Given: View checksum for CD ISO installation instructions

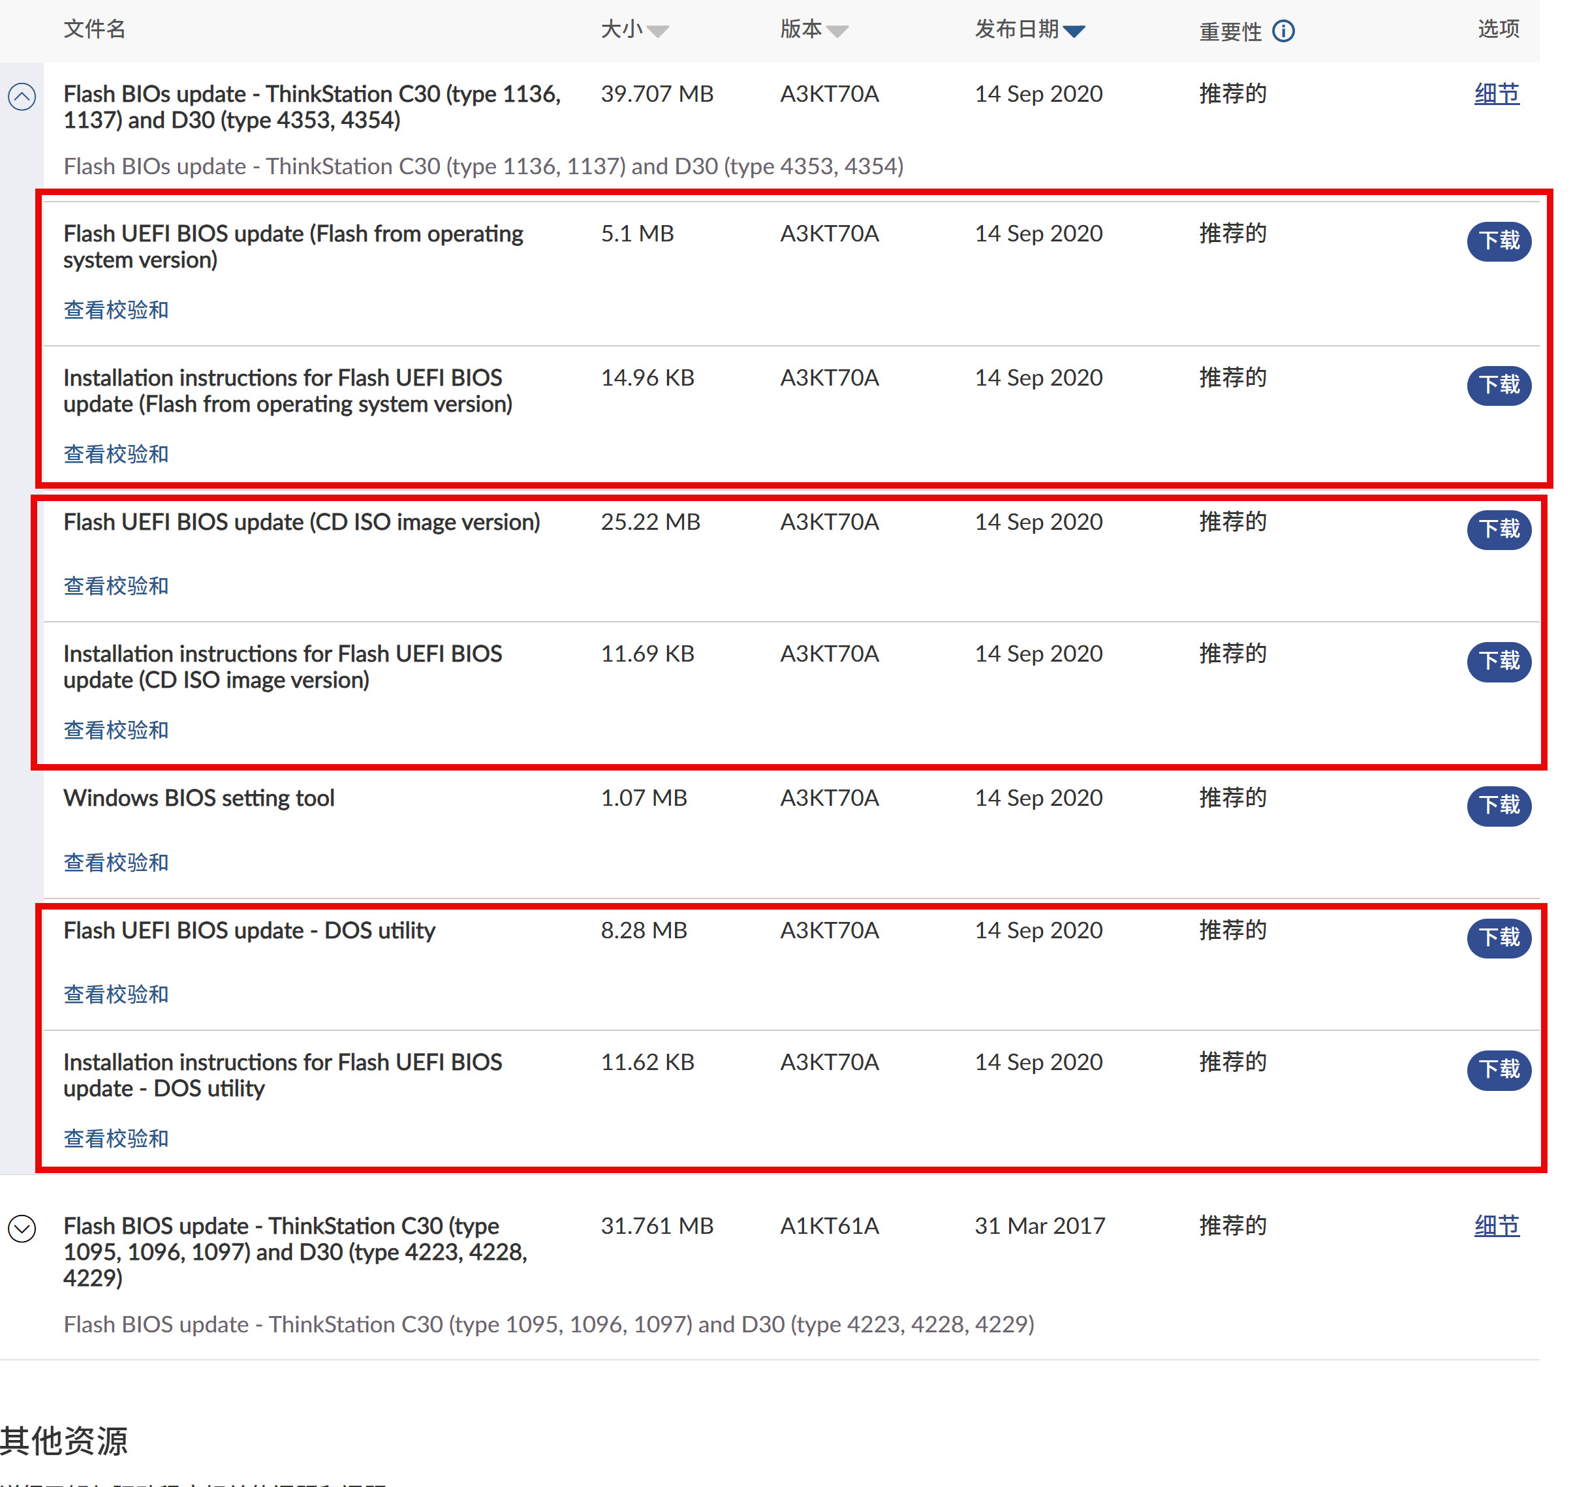Looking at the screenshot, I should [x=116, y=730].
